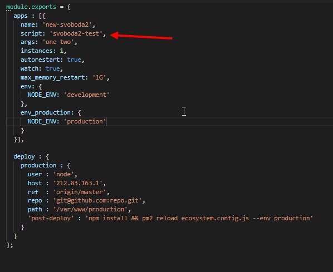Viewport: 333px width, 272px height.
Task: Click the 'apps' key
Action: [x=21, y=16]
